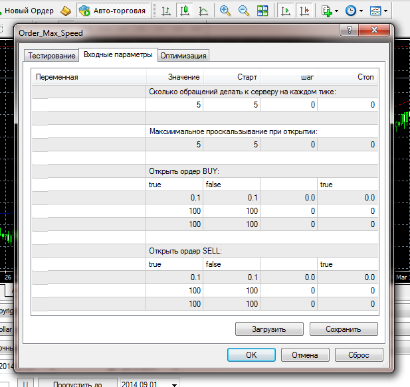Click the Переменная column header
Viewport: 410px width, 387px height.
[x=88, y=77]
